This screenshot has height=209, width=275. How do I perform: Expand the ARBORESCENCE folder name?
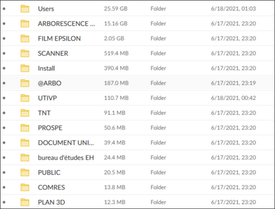click(66, 24)
